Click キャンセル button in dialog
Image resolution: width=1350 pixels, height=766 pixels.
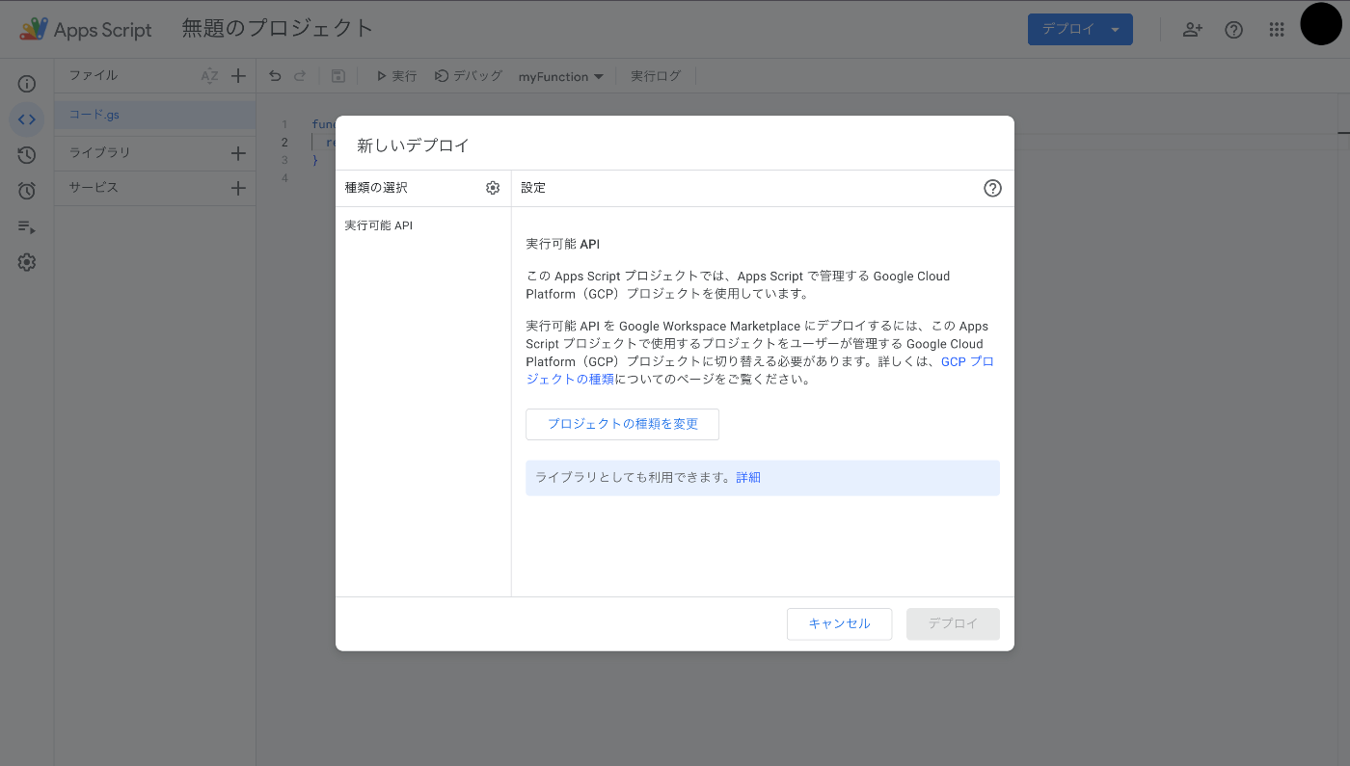click(x=839, y=623)
